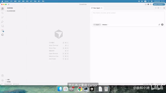The image size is (166, 93).
Task: Open the chat panel more actions menu
Action: coord(161,8)
